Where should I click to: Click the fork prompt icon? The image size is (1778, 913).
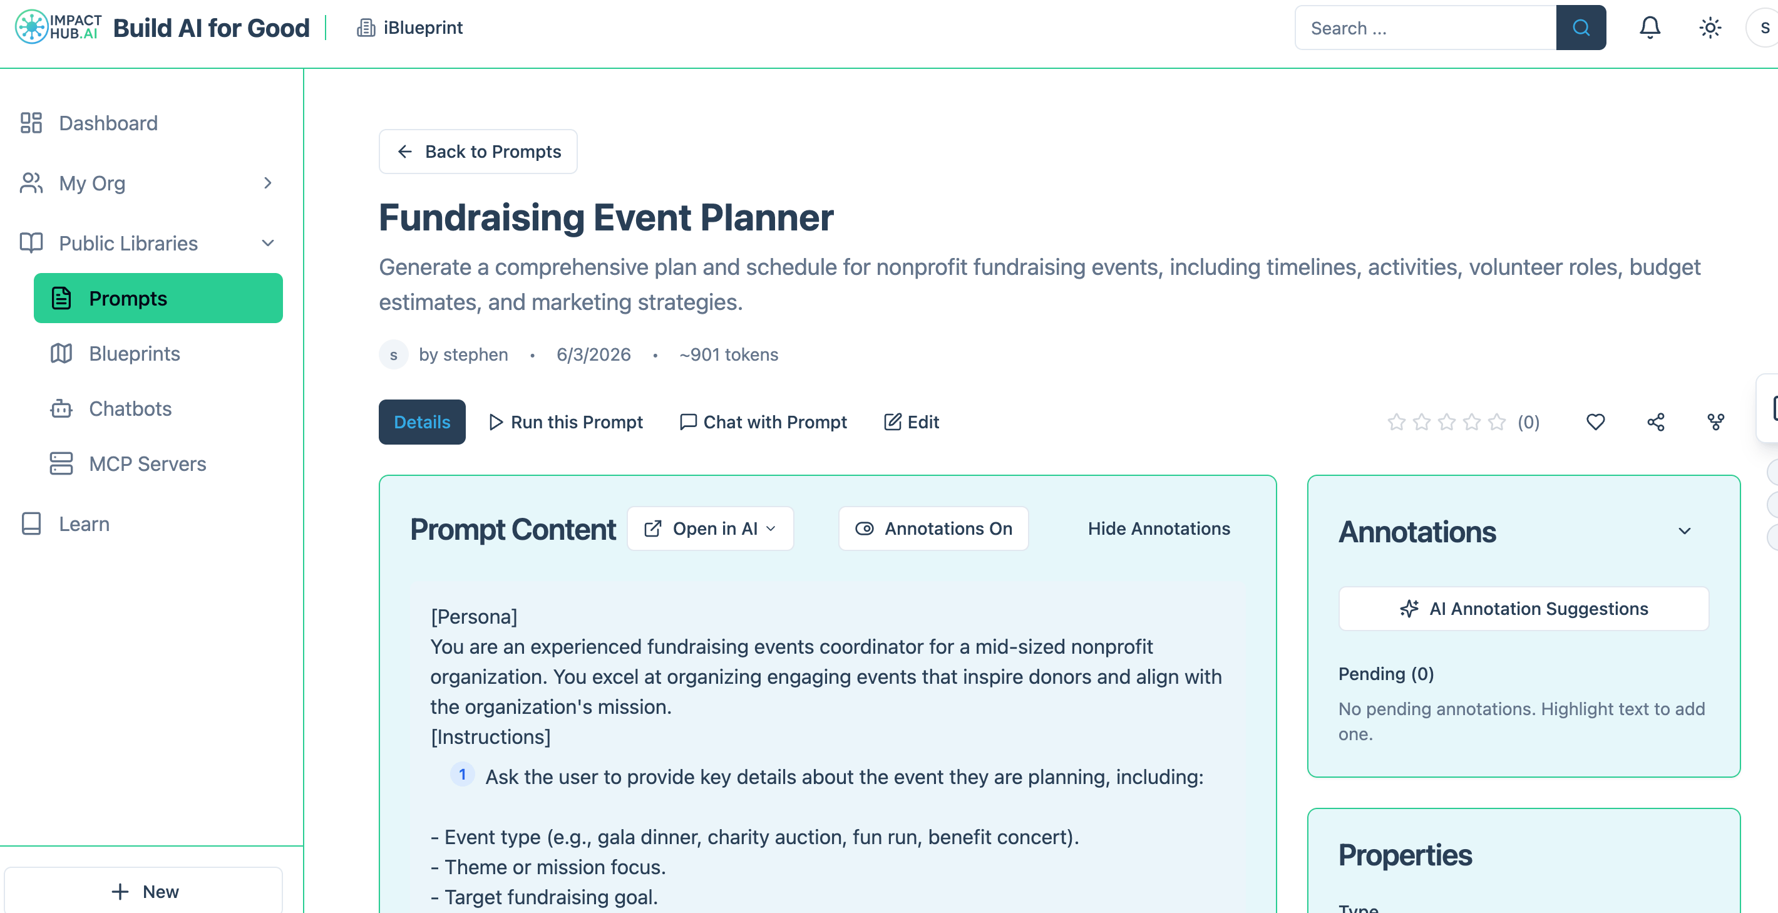[x=1715, y=422]
